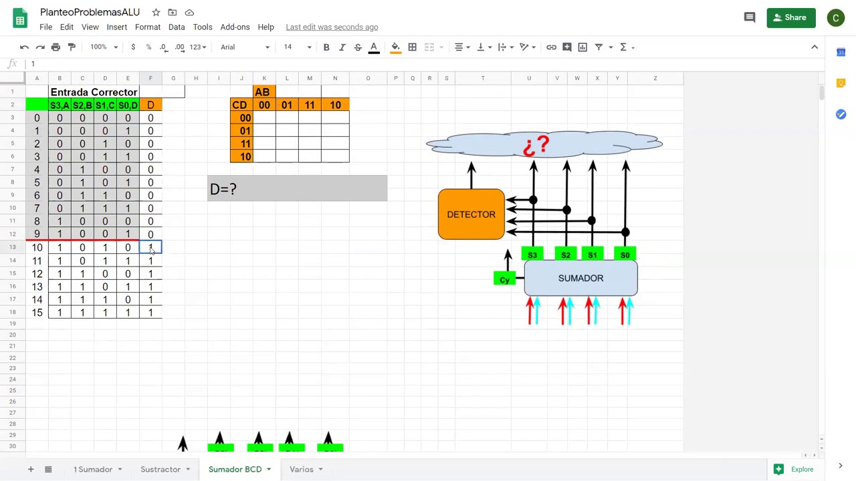Switch to the 1 Sumador sheet tab
The height and width of the screenshot is (481, 856).
point(93,469)
